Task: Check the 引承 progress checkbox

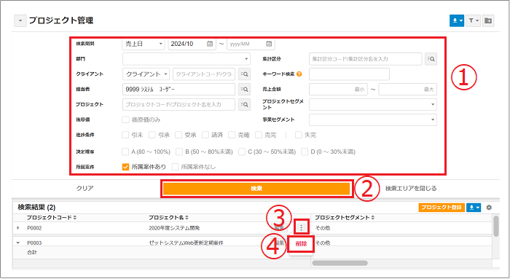Action: (152, 135)
